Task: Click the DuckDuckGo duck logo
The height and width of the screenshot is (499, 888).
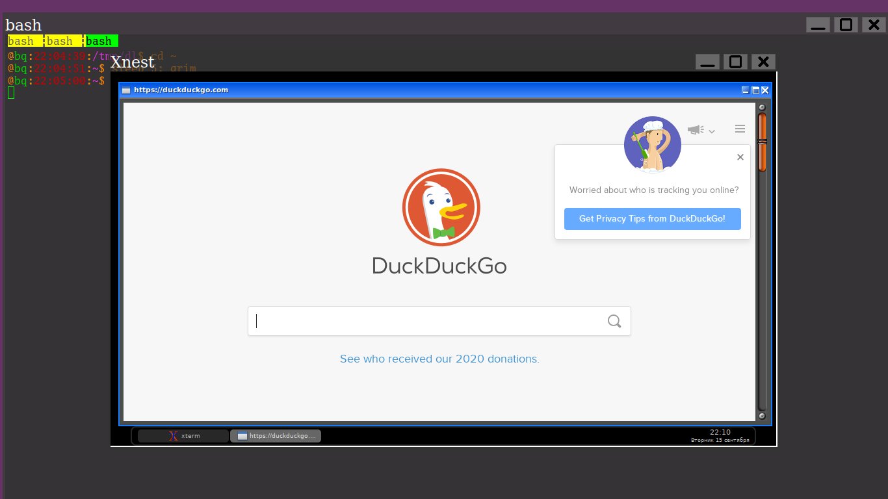Action: [441, 207]
